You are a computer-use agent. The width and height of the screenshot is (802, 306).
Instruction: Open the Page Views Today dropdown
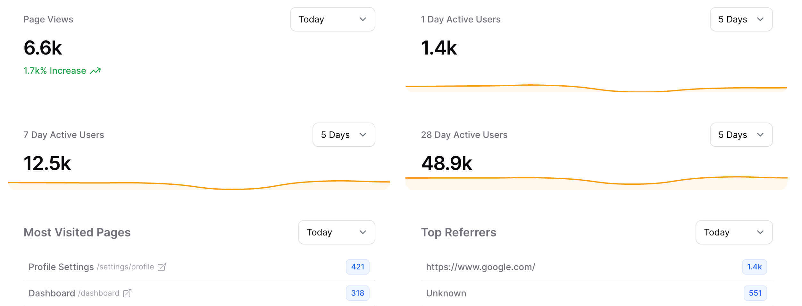pyautogui.click(x=332, y=20)
